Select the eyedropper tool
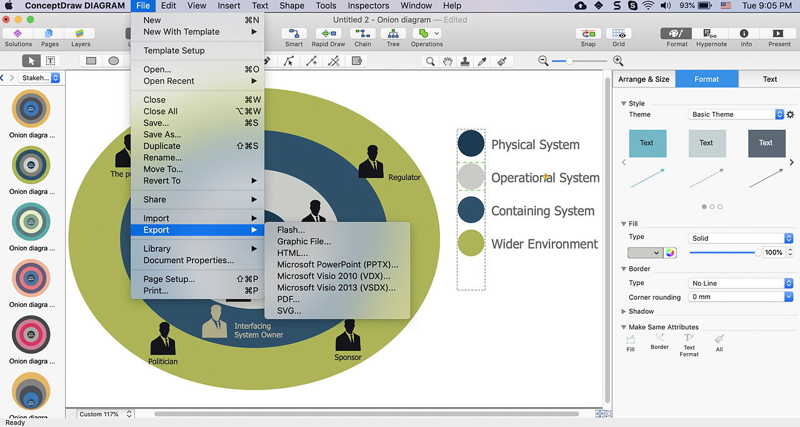 click(482, 61)
